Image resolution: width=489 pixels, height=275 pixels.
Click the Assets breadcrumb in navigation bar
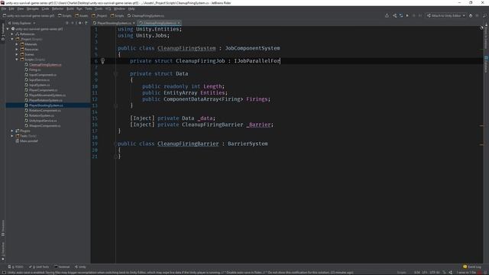(x=82, y=15)
